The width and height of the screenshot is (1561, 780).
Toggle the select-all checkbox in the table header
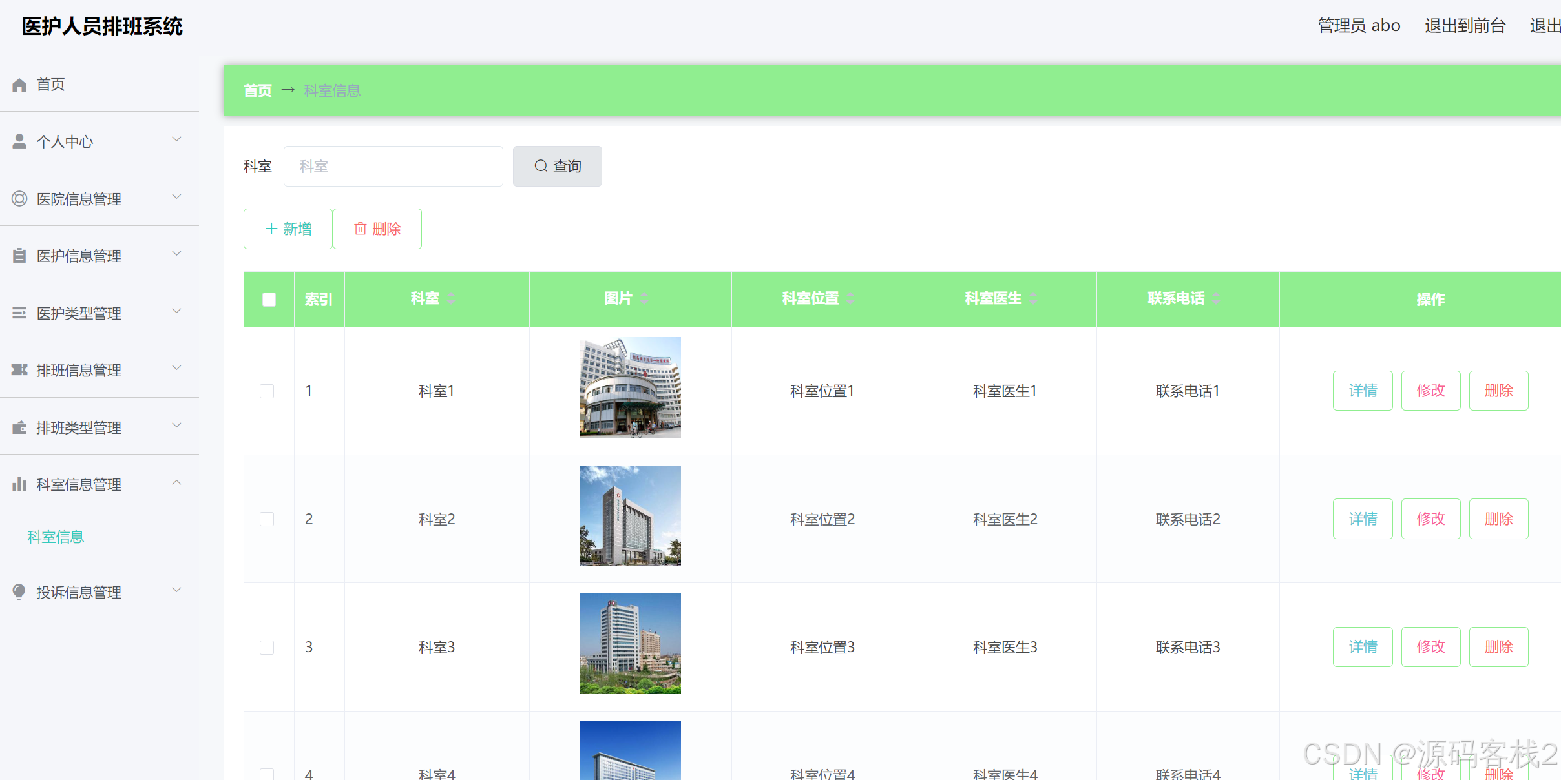click(269, 300)
